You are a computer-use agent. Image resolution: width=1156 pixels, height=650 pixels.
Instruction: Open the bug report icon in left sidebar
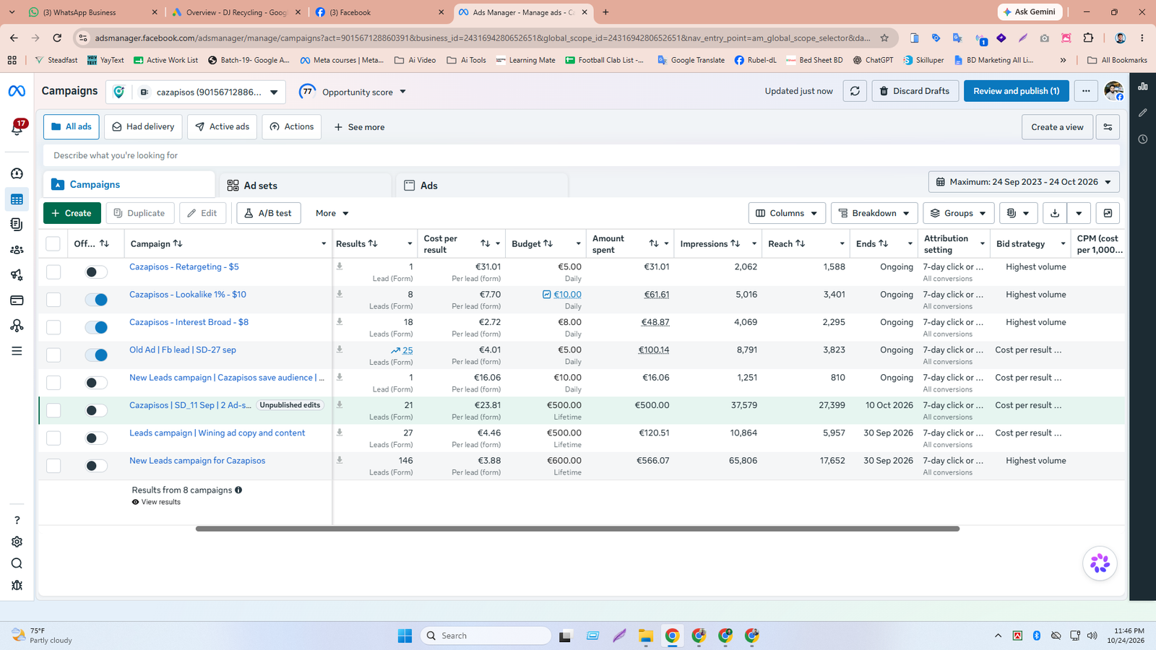coord(17,585)
